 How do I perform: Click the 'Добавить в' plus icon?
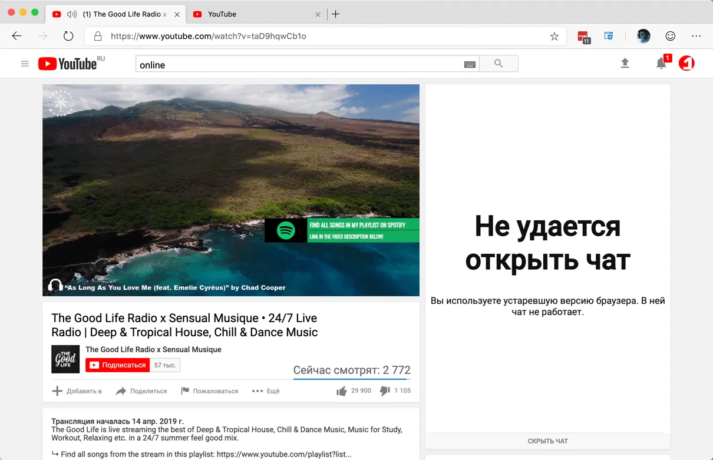click(x=57, y=390)
